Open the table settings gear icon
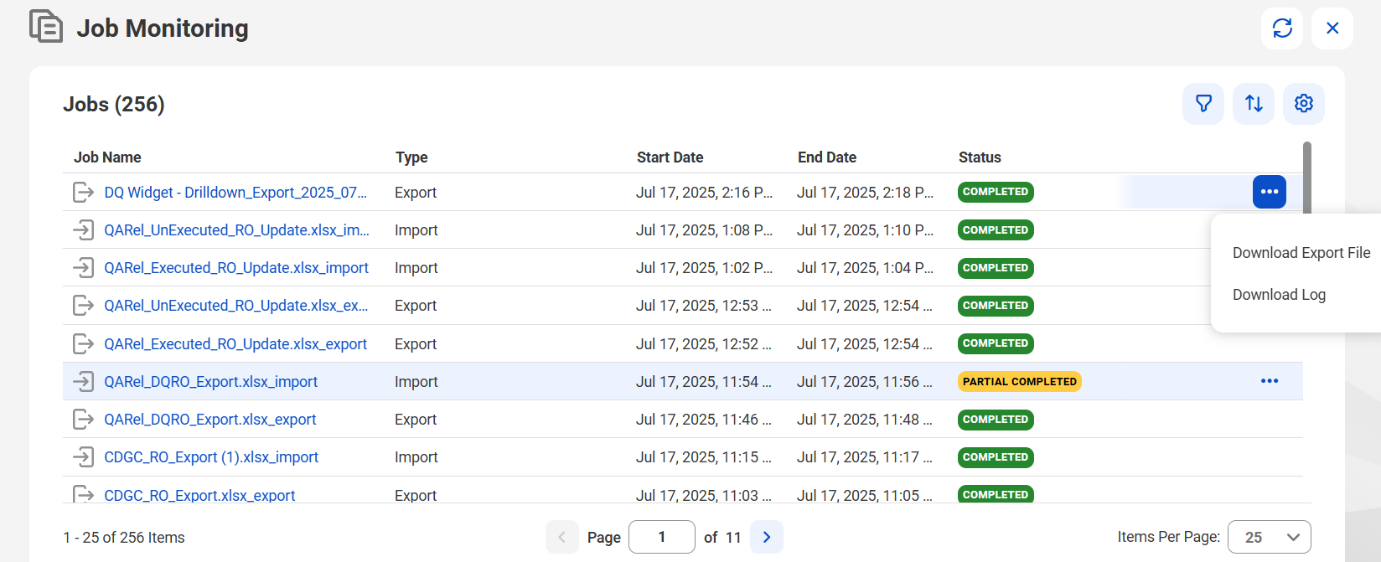 pyautogui.click(x=1304, y=104)
